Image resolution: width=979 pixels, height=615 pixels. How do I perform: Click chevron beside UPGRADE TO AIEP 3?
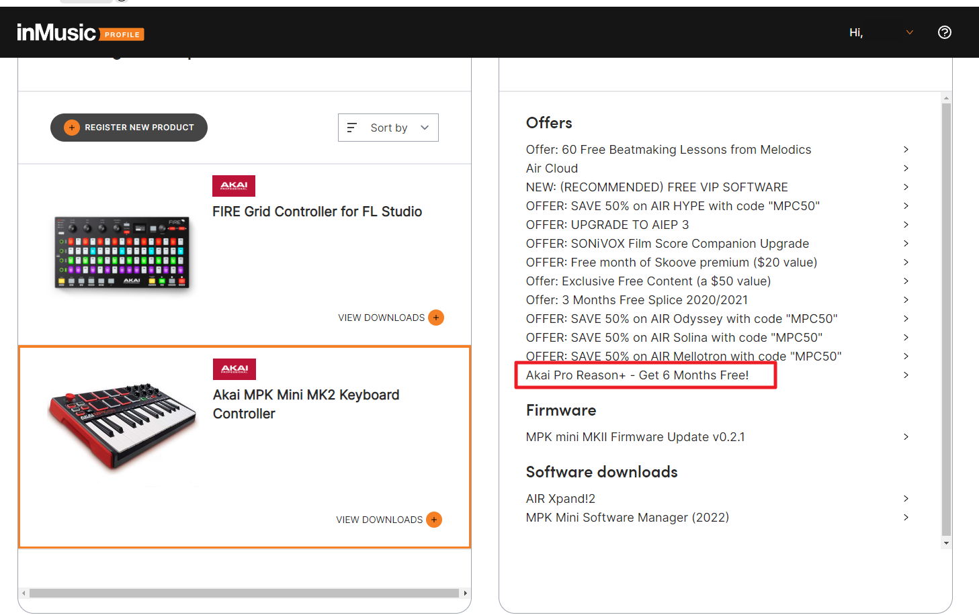pos(906,225)
